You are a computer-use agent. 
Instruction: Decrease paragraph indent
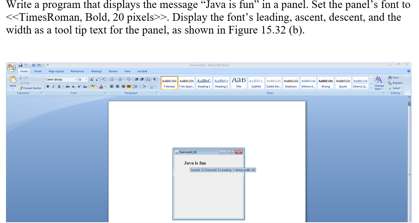[x=137, y=79]
